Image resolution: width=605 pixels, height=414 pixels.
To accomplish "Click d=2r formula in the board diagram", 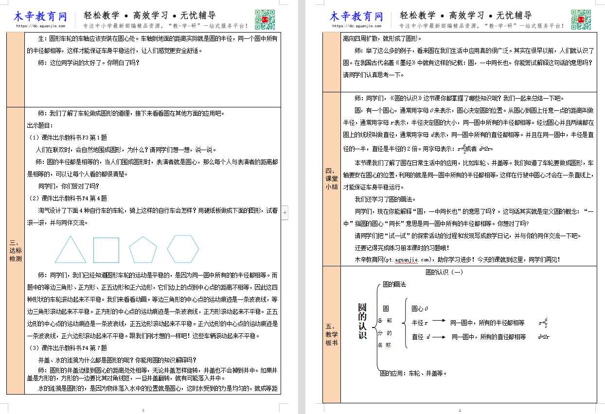I will (x=543, y=337).
